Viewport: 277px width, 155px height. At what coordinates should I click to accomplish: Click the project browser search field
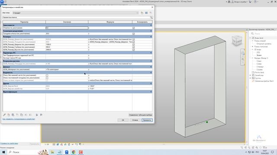coord(264,34)
